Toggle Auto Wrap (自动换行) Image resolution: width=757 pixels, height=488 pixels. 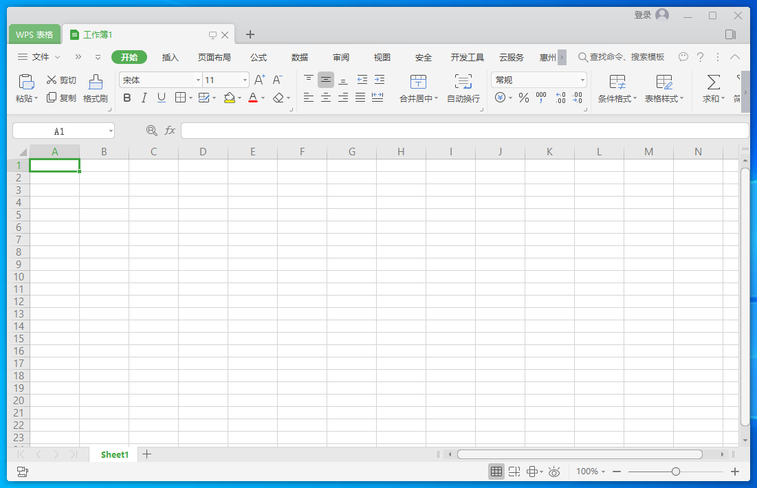463,89
